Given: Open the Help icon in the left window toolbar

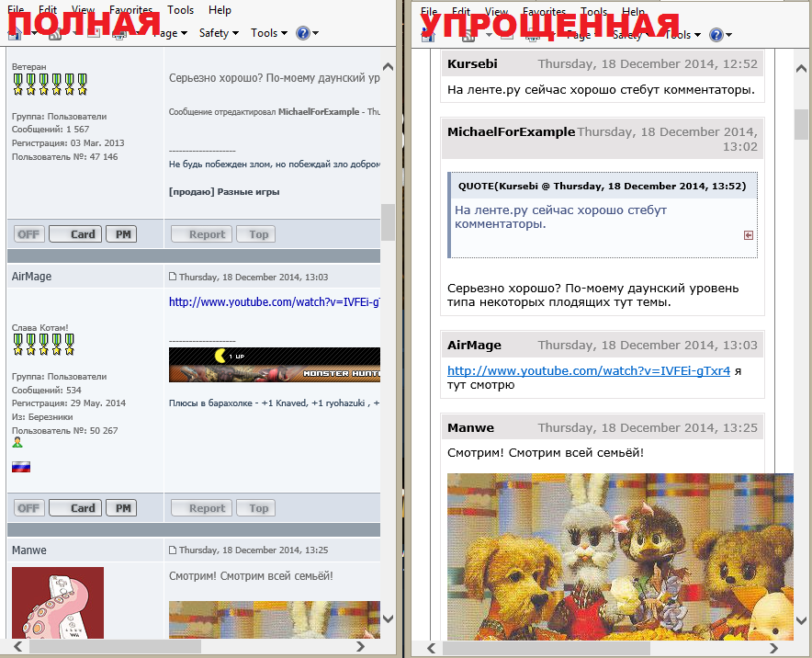Looking at the screenshot, I should coord(302,33).
